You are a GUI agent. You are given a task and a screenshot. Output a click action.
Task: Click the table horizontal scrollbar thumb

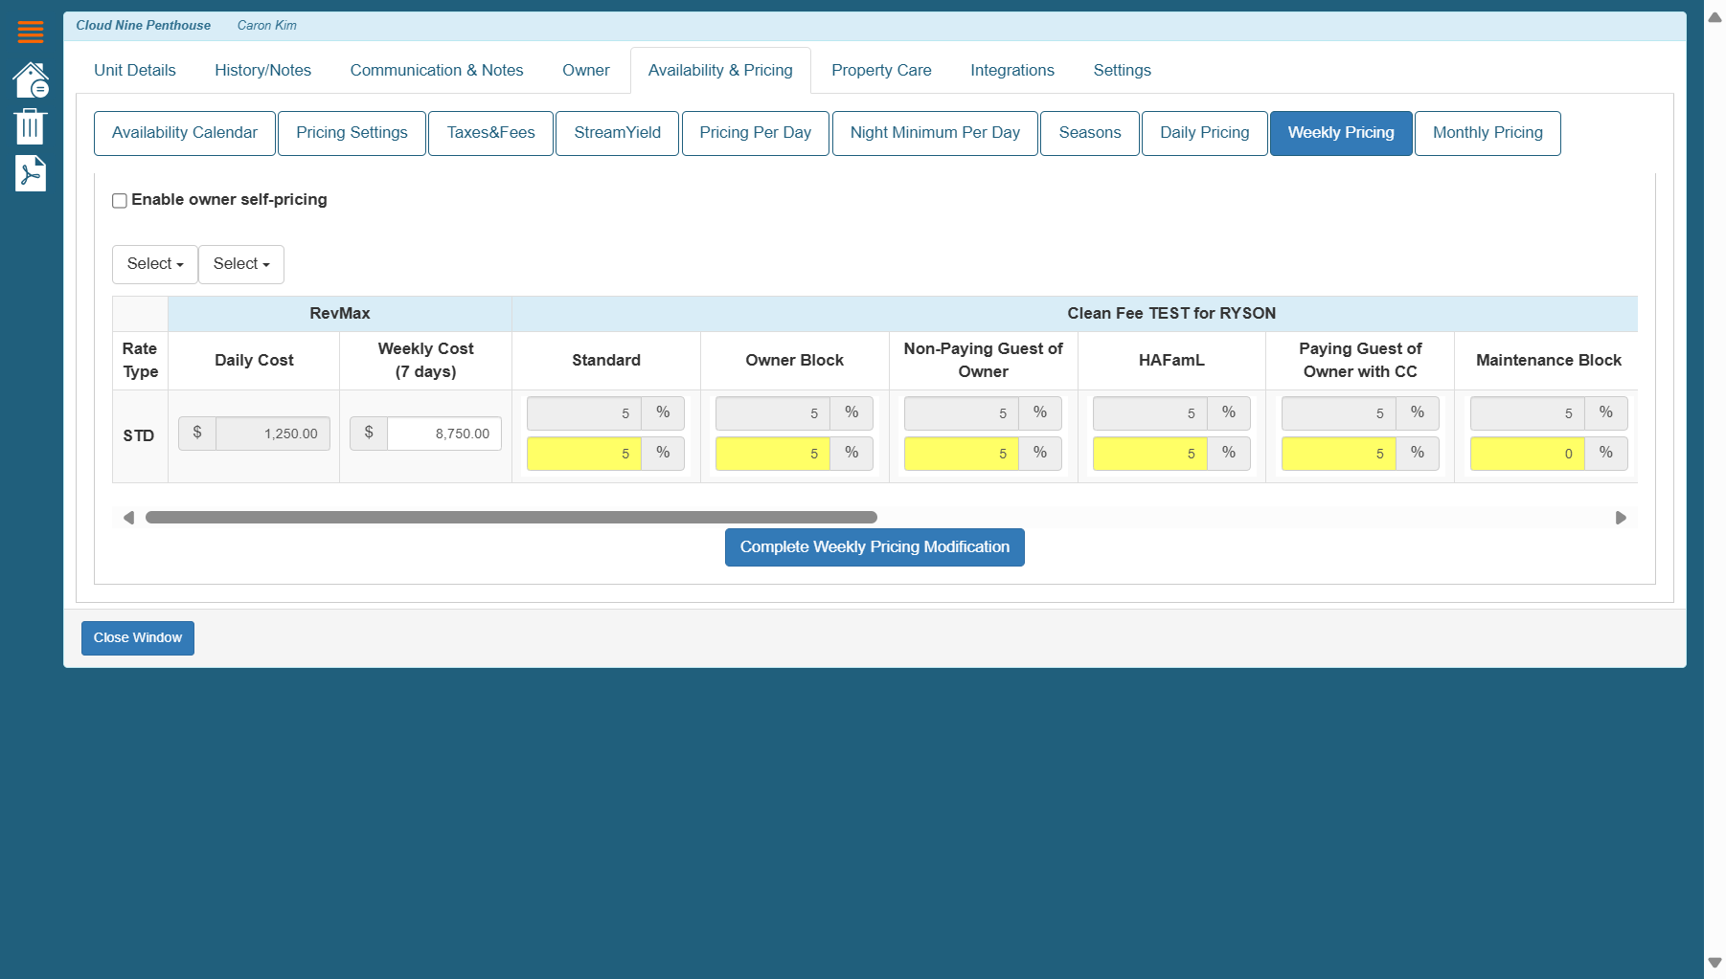511,518
